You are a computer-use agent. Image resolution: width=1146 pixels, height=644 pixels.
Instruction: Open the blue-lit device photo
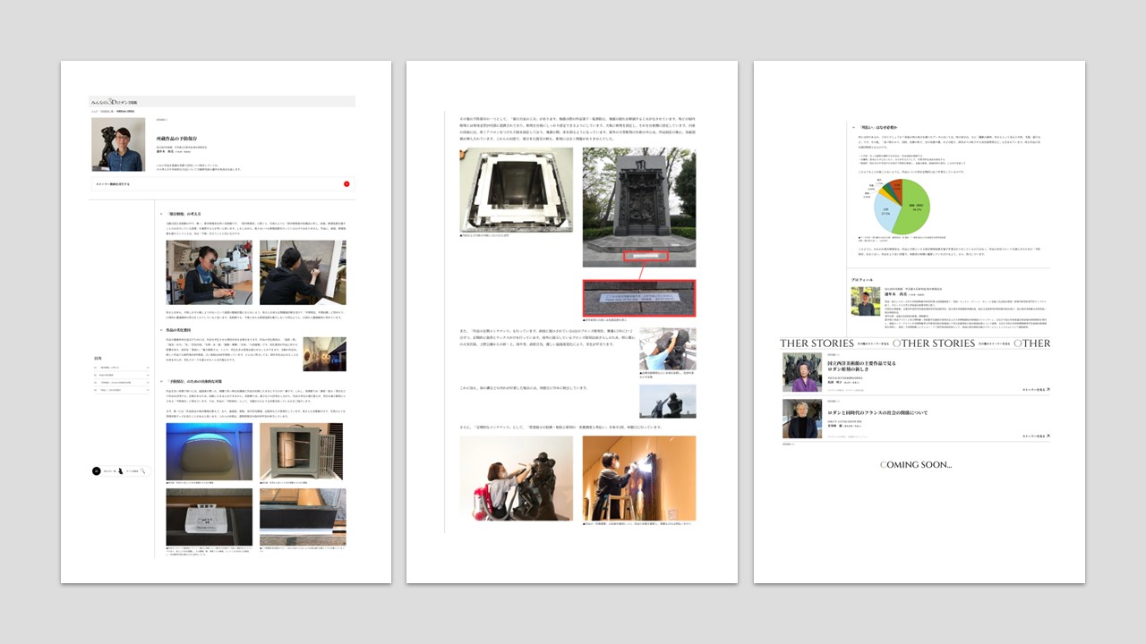pyautogui.click(x=210, y=452)
